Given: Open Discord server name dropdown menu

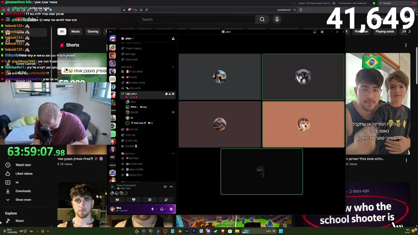Looking at the screenshot, I should (129, 39).
